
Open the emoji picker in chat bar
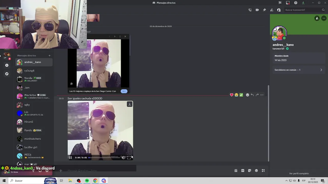(257, 170)
